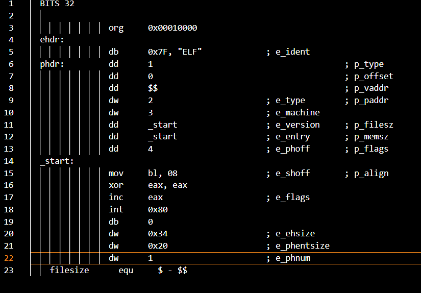Click line number 1 in gutter
The height and width of the screenshot is (293, 421).
(11, 4)
